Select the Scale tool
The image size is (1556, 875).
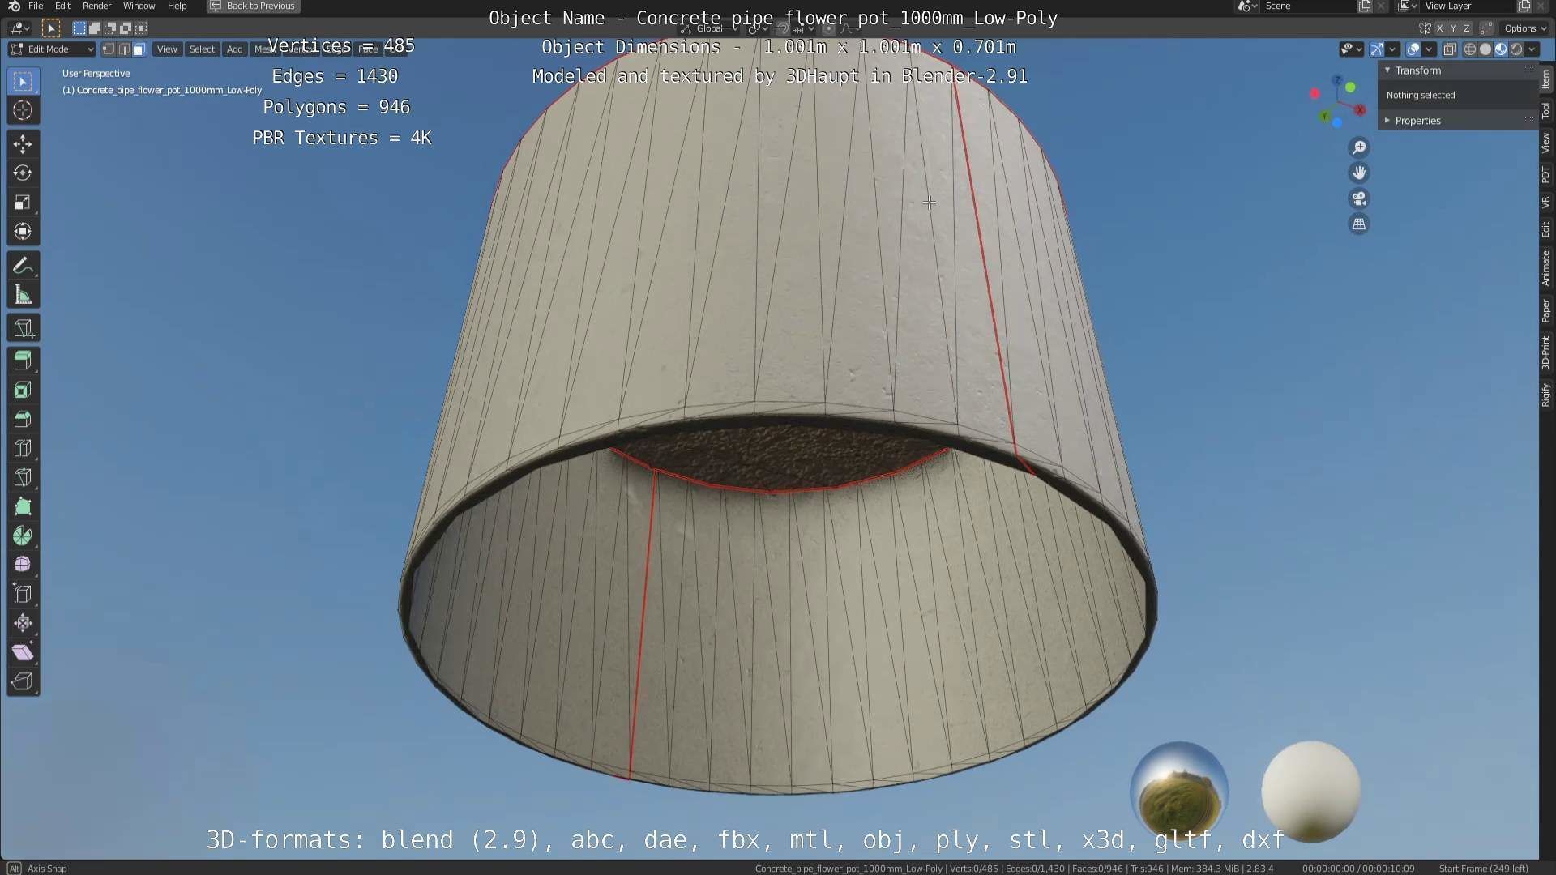pos(23,203)
